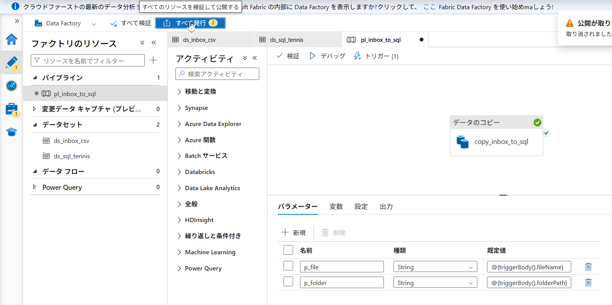
Task: Check the p_file parameter checkbox
Action: click(x=288, y=266)
